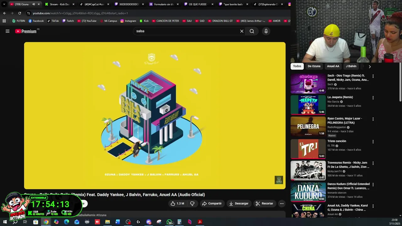Screen dimensions: 402x226
Task: Switch to OE QUE FUEEEE tab
Action: coord(198,4)
